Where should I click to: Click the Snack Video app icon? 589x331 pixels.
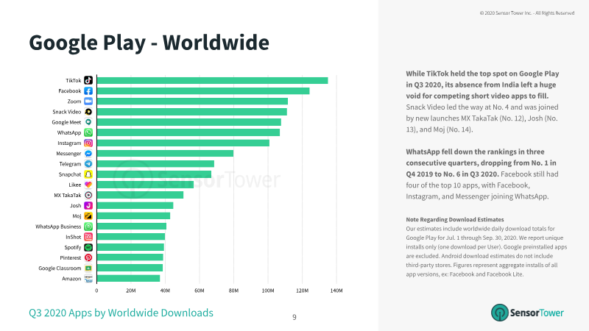tap(88, 112)
